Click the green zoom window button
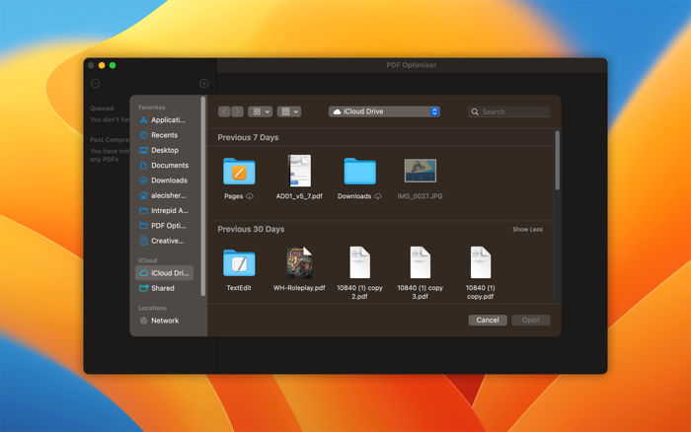 113,65
